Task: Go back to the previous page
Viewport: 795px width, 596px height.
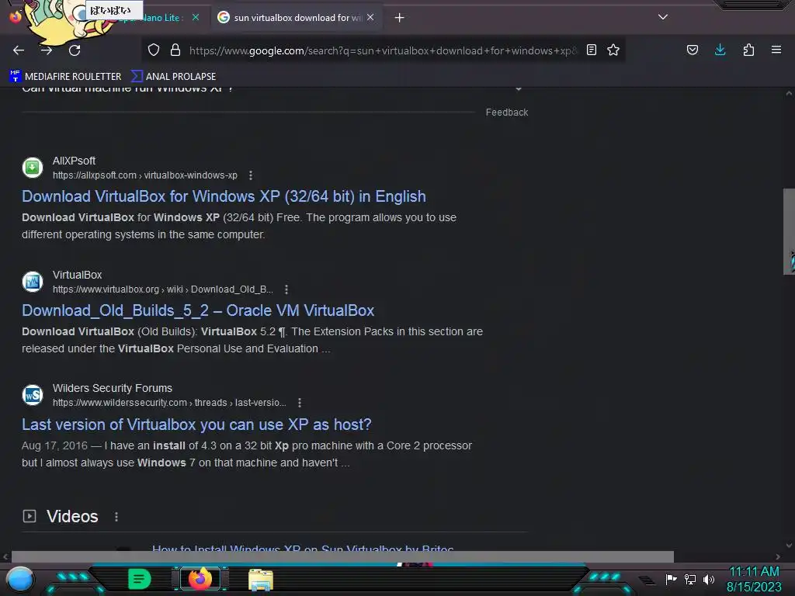Action: click(x=19, y=50)
